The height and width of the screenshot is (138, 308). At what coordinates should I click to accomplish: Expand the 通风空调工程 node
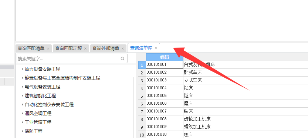[x=23, y=114]
